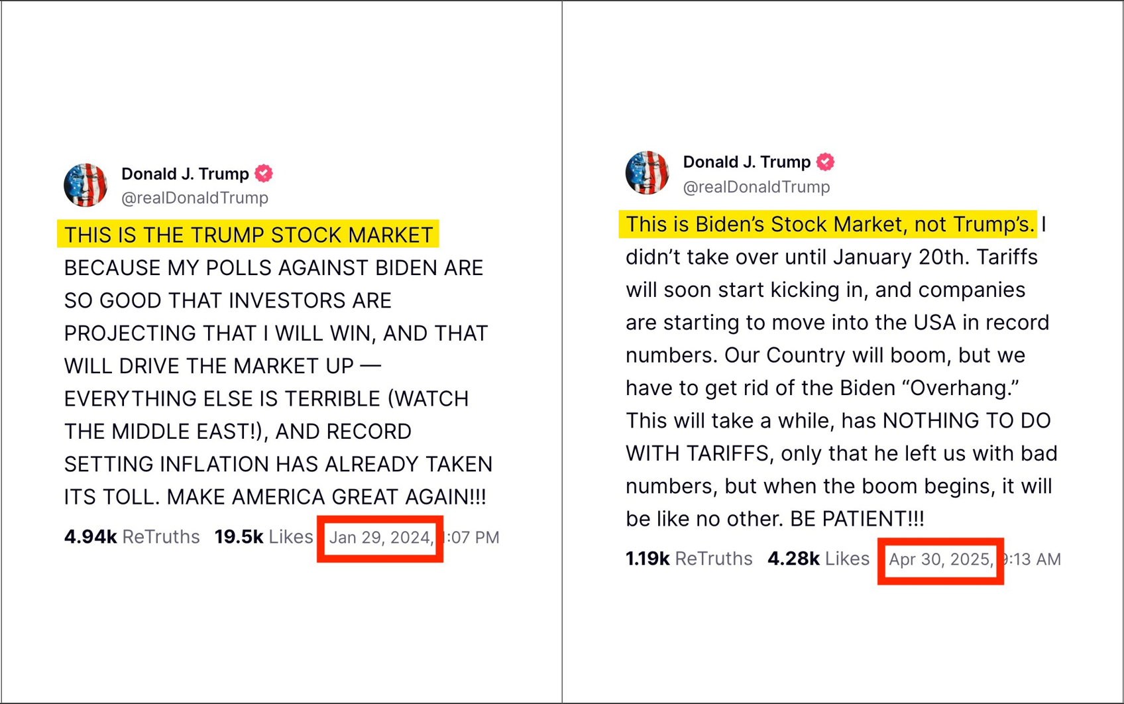Click the left post's profile avatar
The height and width of the screenshot is (704, 1124).
(x=85, y=185)
